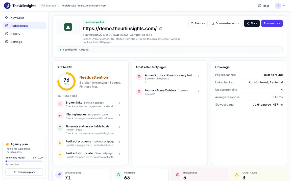The height and width of the screenshot is (181, 291).
Task: Click the Full site scan breadcrumb
Action: [48, 6]
